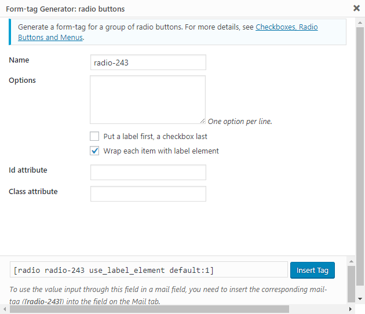Open the Checkboxes, Radio Buttons and Menus link
The height and width of the screenshot is (314, 365).
286,27
